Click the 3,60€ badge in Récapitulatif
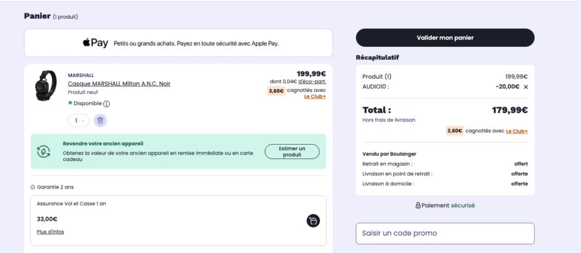581x253 pixels. coord(455,131)
